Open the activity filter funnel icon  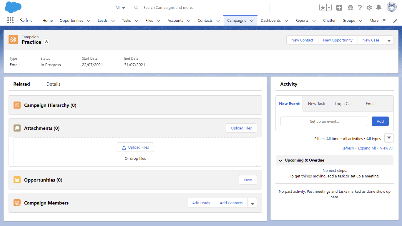point(389,138)
